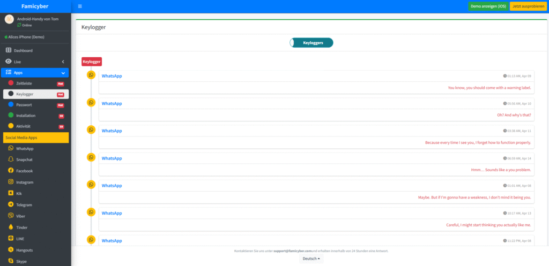Click the WhatsApp sidebar icon
This screenshot has height=266, width=549.
[x=11, y=148]
